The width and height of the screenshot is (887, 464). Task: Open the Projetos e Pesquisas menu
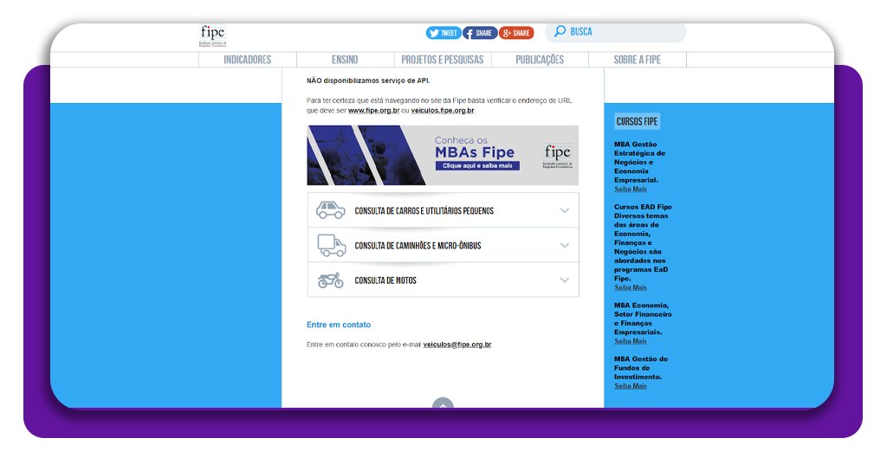pyautogui.click(x=443, y=60)
